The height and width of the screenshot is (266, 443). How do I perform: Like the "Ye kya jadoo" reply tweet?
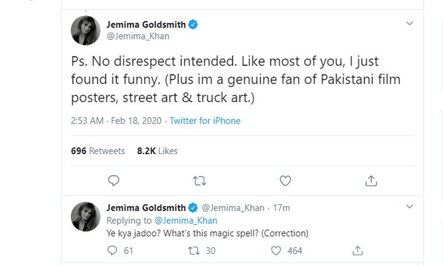pos(276,250)
